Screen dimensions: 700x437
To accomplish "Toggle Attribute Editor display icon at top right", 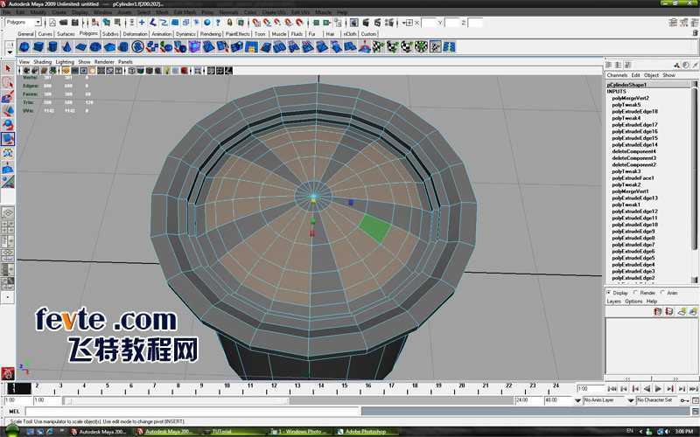I will pos(674,23).
